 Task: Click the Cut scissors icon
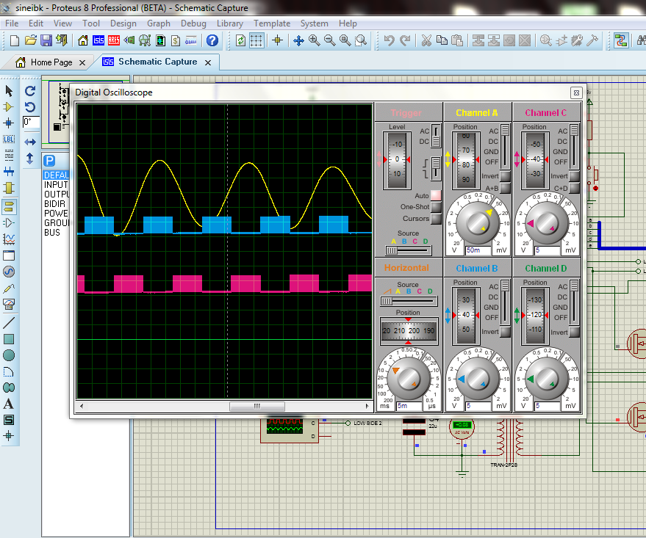coord(425,40)
